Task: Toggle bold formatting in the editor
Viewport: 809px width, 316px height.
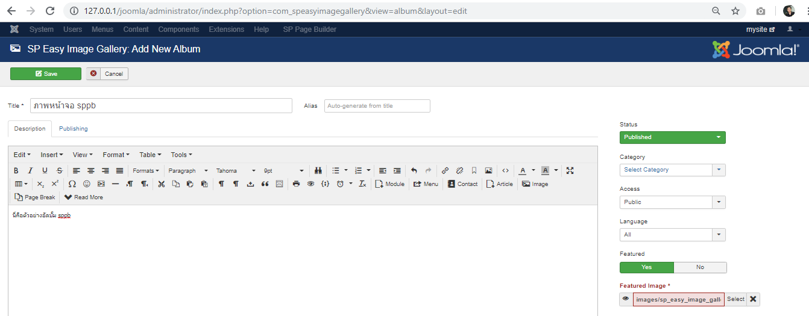Action: pos(16,171)
